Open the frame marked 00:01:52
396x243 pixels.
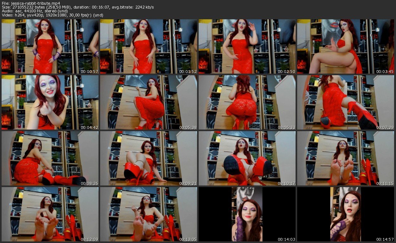(x=149, y=46)
